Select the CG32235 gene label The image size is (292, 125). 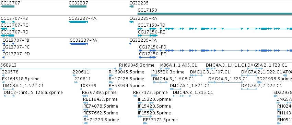click(x=139, y=3)
